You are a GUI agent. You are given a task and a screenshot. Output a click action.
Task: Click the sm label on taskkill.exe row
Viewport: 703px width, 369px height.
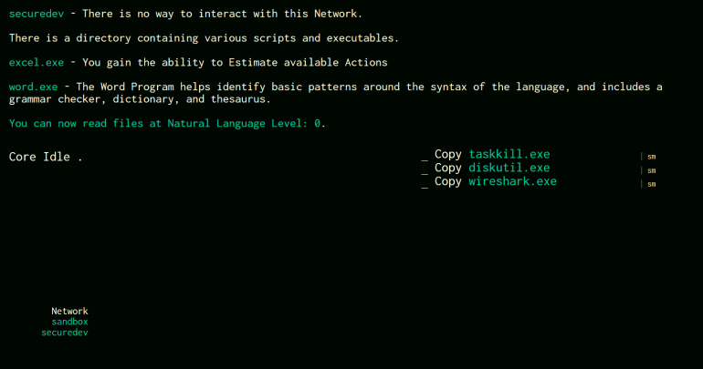(x=652, y=157)
